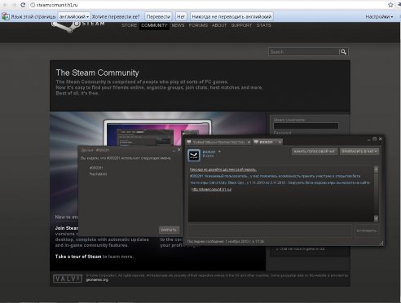Click the friend's avatar in chat window
This screenshot has width=401, height=303.
point(194,155)
